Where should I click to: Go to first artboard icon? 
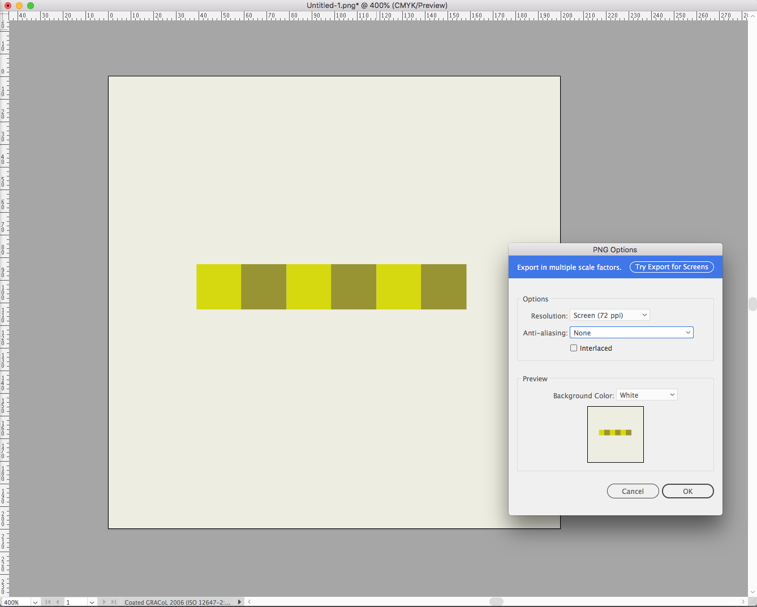(48, 602)
